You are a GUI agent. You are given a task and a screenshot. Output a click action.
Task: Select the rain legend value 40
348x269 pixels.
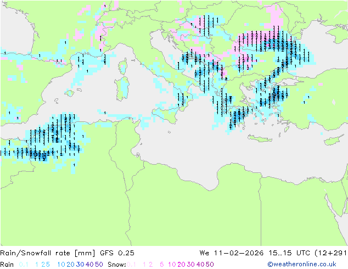tap(89, 265)
